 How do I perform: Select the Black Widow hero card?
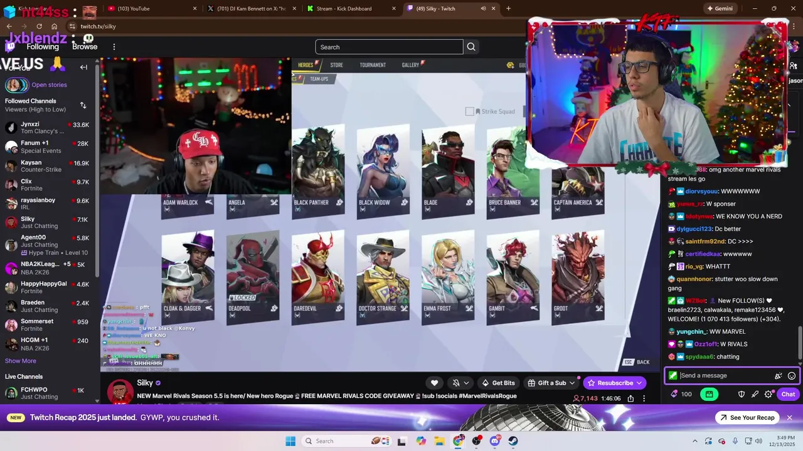[x=383, y=171]
